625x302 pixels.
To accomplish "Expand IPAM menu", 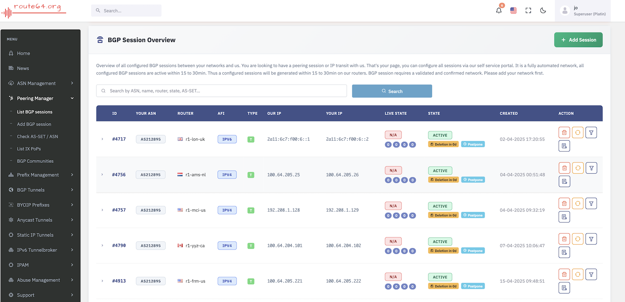I will 41,265.
